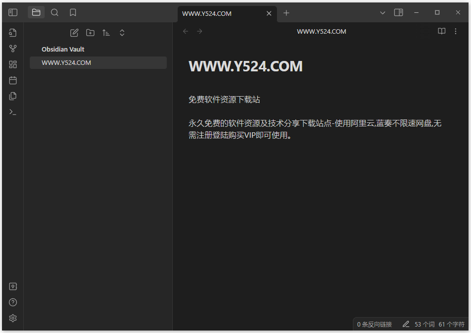The image size is (471, 333).
Task: Open the tab list dropdown chevron
Action: pos(382,12)
